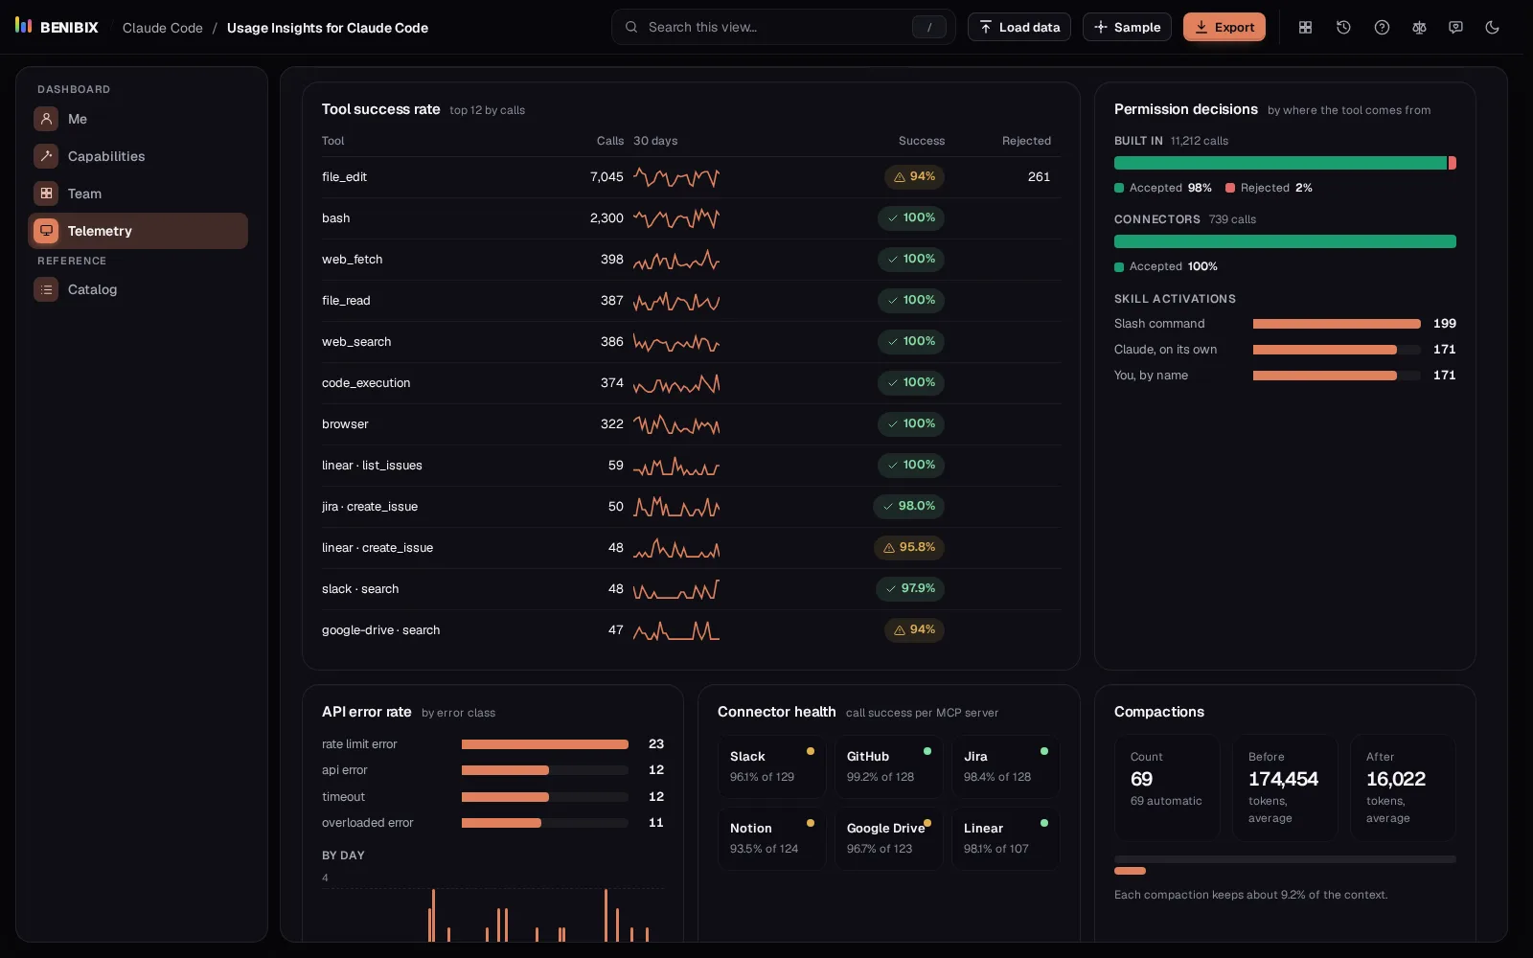Click the overloaded error label
Image resolution: width=1533 pixels, height=958 pixels.
pyautogui.click(x=368, y=823)
